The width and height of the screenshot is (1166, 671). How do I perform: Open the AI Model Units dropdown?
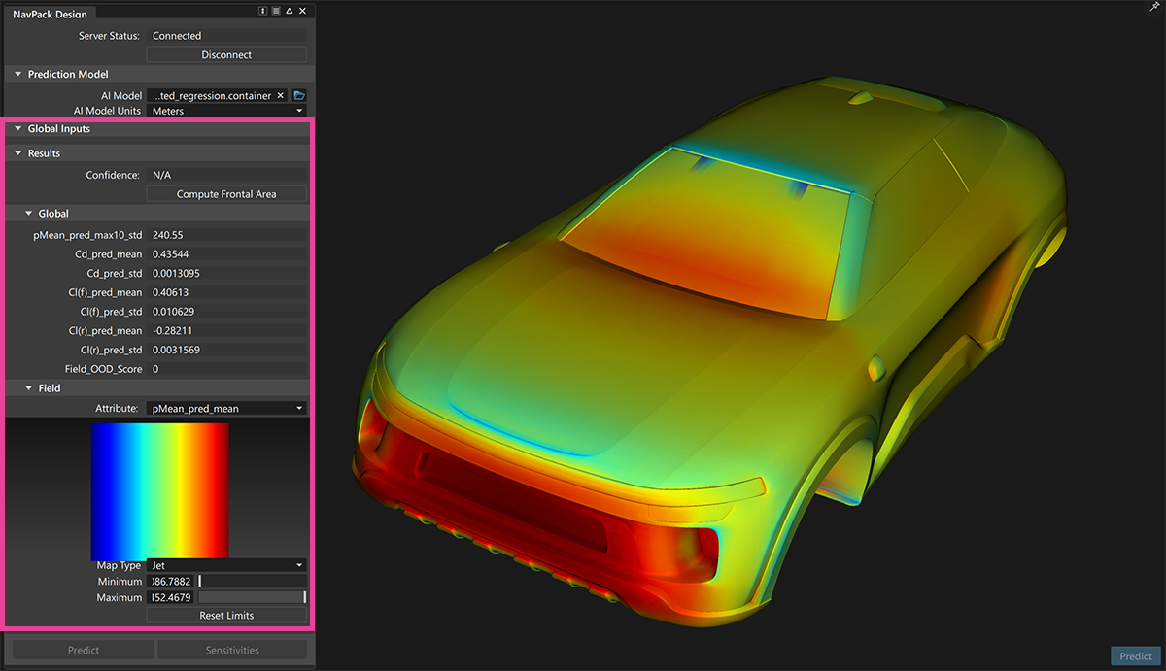226,111
